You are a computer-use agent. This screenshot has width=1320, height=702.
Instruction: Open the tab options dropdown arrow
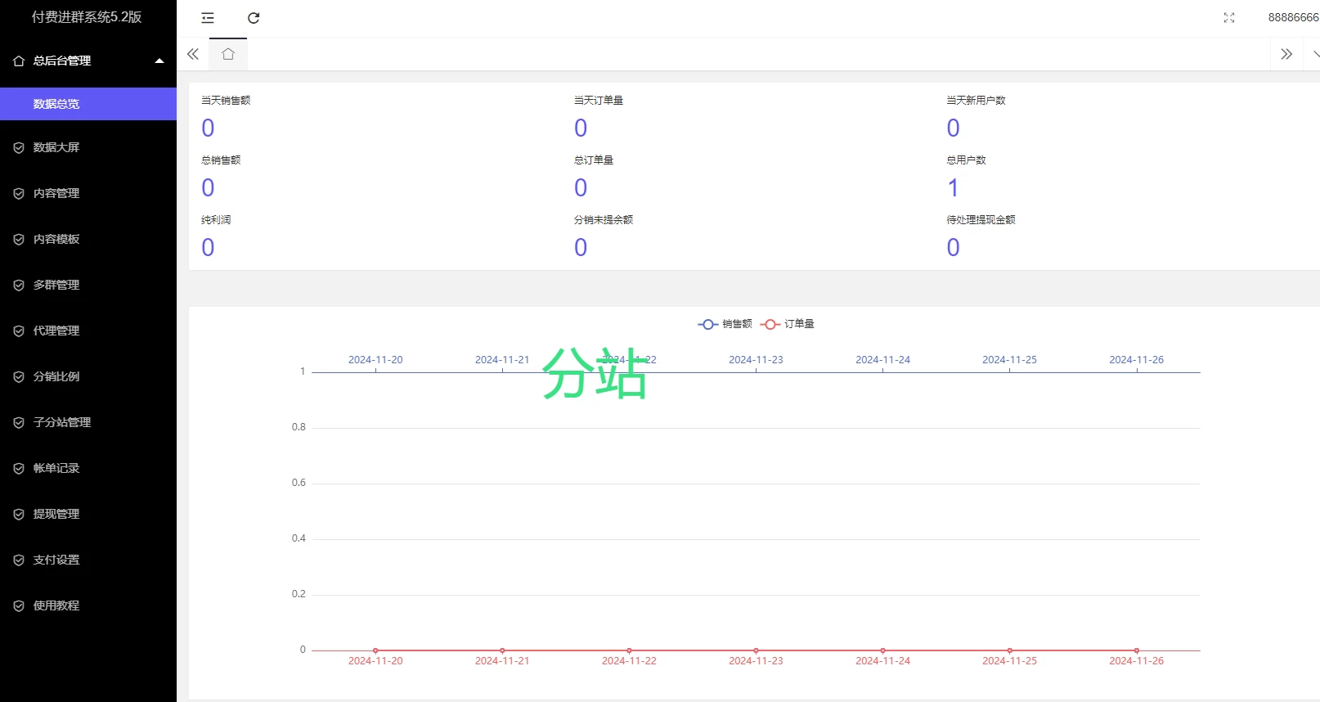coord(1314,54)
